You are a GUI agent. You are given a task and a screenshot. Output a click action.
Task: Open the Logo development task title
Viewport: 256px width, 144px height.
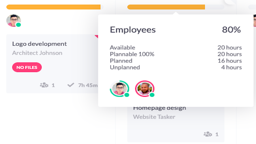[x=39, y=44]
